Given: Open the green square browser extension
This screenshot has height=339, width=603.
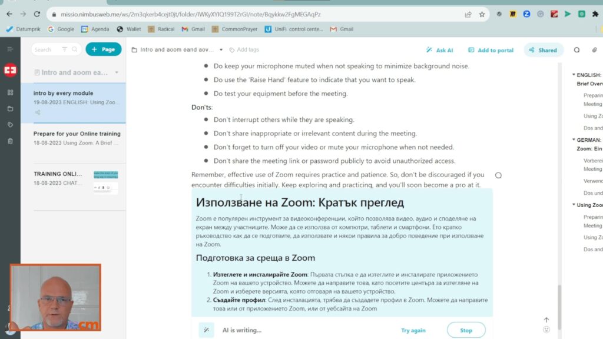Looking at the screenshot, I should (581, 14).
